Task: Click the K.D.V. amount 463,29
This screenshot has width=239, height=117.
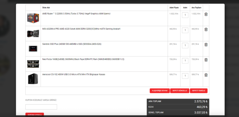Action: click(x=202, y=107)
